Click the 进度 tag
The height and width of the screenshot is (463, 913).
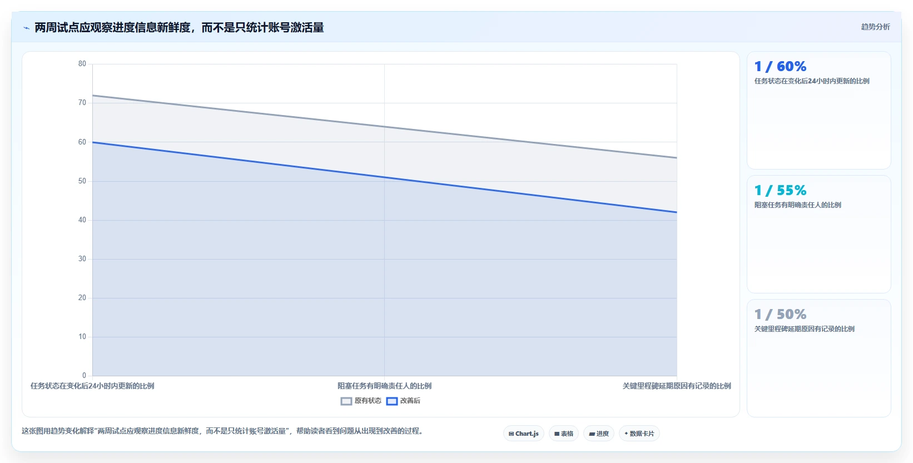point(599,434)
